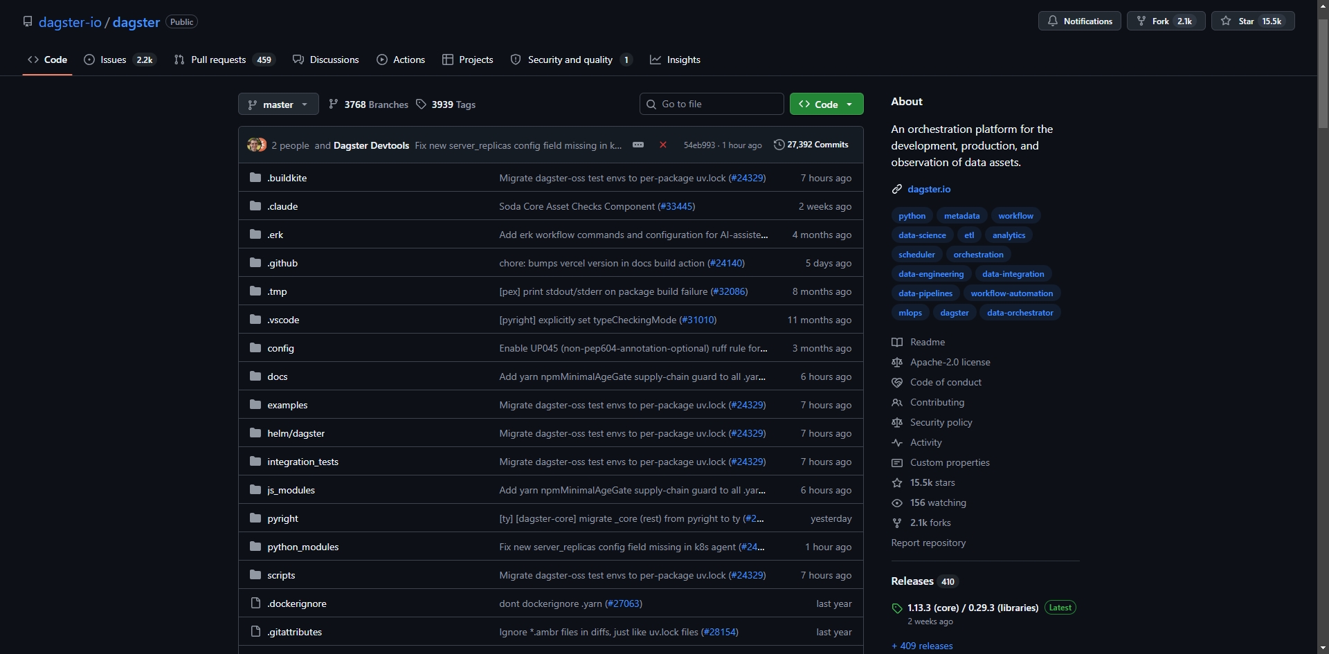The width and height of the screenshot is (1329, 654).
Task: Go to the Discussions tab
Action: coord(326,60)
